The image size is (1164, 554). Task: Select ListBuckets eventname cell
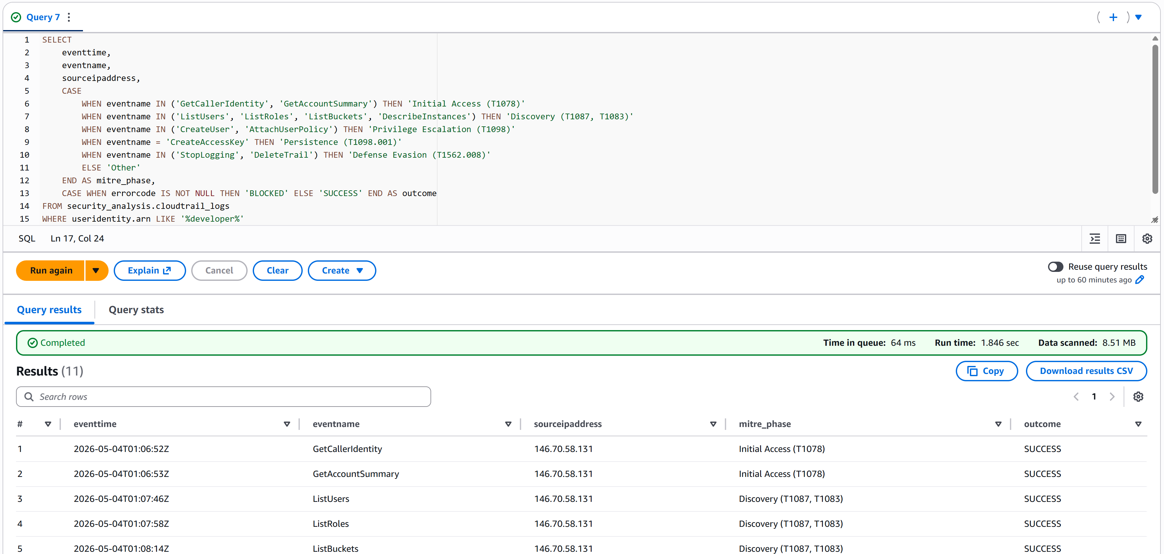pos(335,549)
